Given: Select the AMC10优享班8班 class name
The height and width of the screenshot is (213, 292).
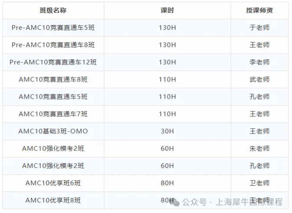Looking at the screenshot, I should [53, 200].
